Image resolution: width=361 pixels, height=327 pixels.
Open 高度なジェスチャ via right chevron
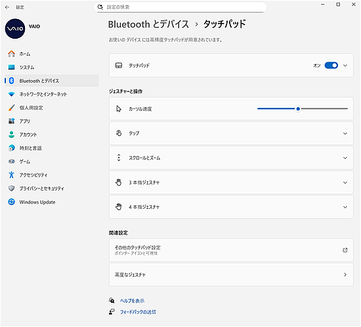tap(345, 274)
